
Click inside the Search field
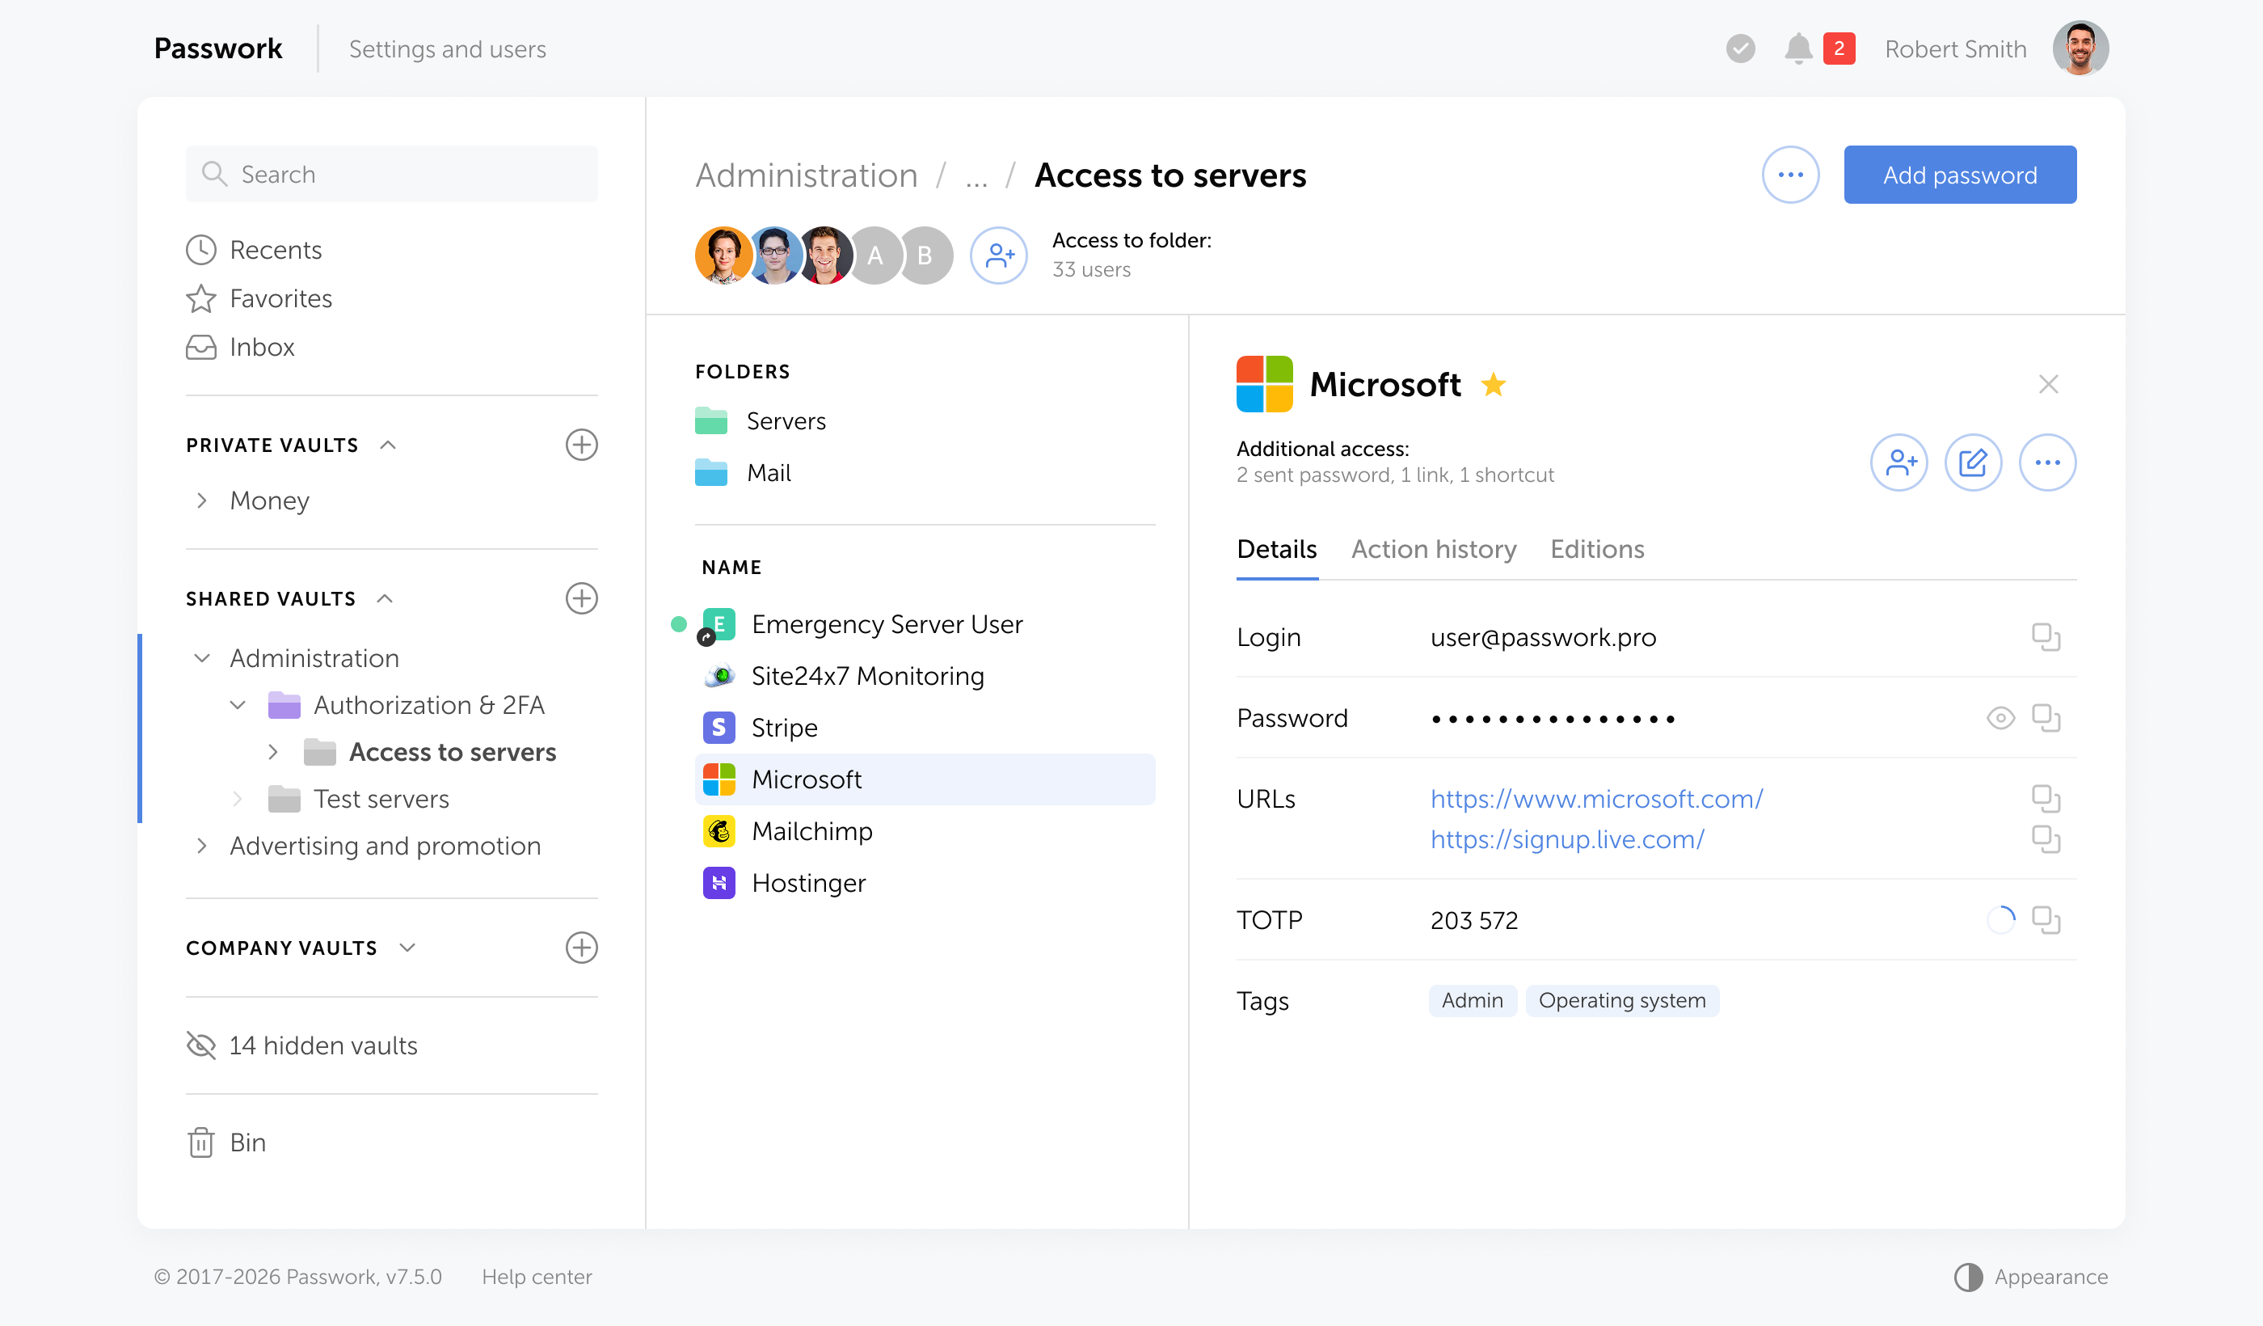391,173
